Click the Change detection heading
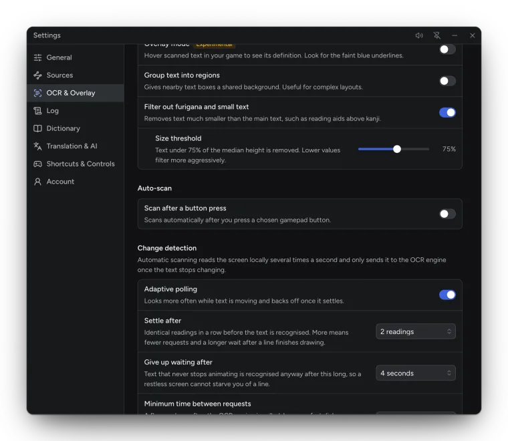 tap(167, 249)
